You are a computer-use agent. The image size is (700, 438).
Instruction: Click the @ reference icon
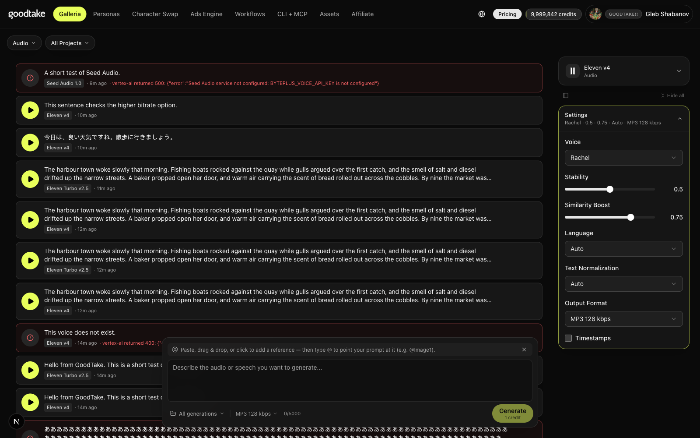click(x=175, y=350)
